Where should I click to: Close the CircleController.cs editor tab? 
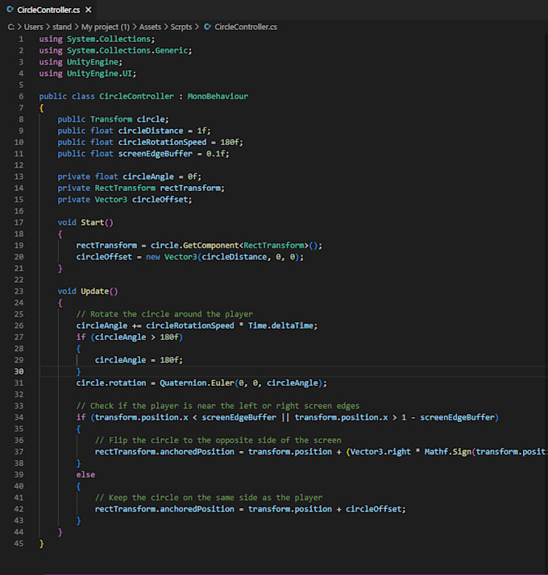[87, 10]
